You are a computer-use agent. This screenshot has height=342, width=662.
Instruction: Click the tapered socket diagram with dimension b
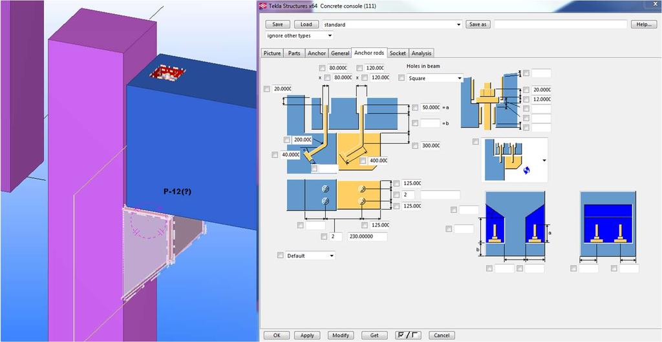pyautogui.click(x=515, y=223)
